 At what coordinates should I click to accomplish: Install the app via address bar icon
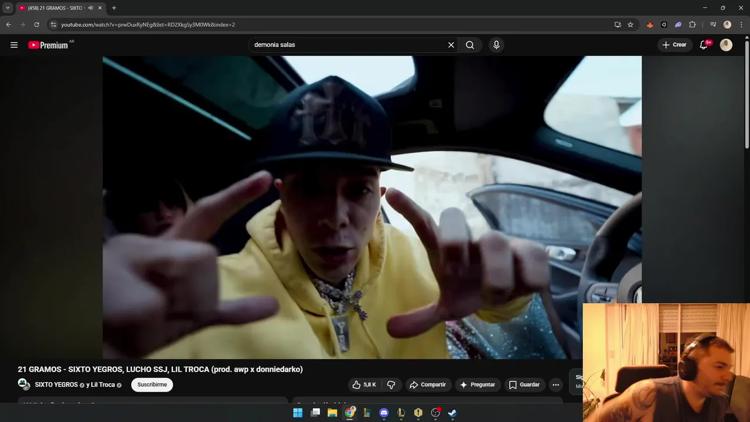pos(618,25)
